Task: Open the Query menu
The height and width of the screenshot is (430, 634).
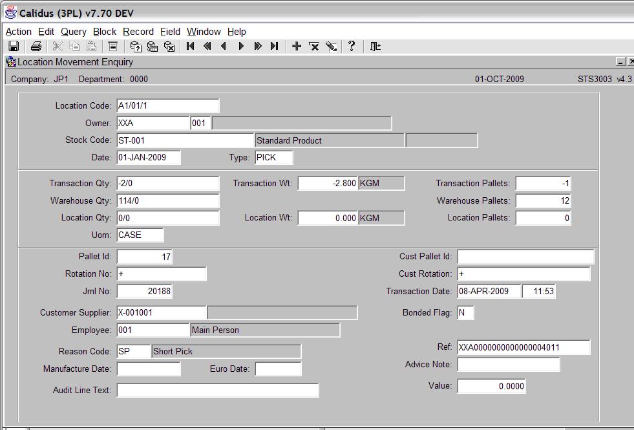Action: click(x=74, y=32)
